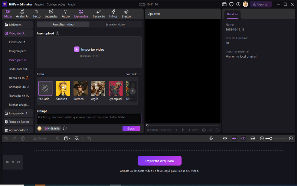The image size is (297, 186).
Task: Click the Gerar button
Action: [x=131, y=128]
